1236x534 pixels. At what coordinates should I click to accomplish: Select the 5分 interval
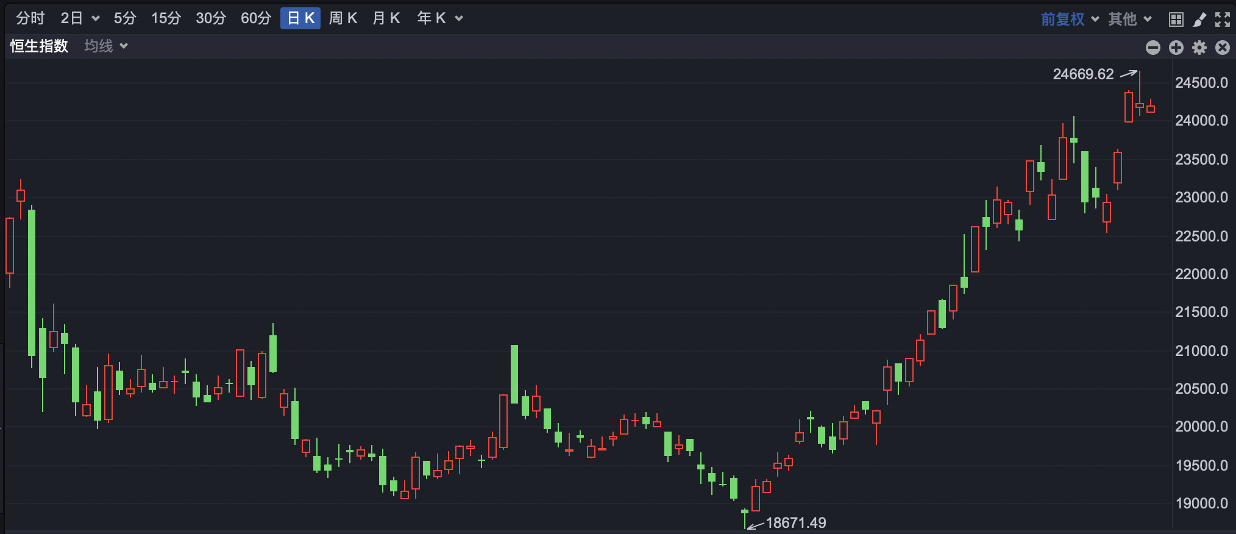pyautogui.click(x=124, y=18)
